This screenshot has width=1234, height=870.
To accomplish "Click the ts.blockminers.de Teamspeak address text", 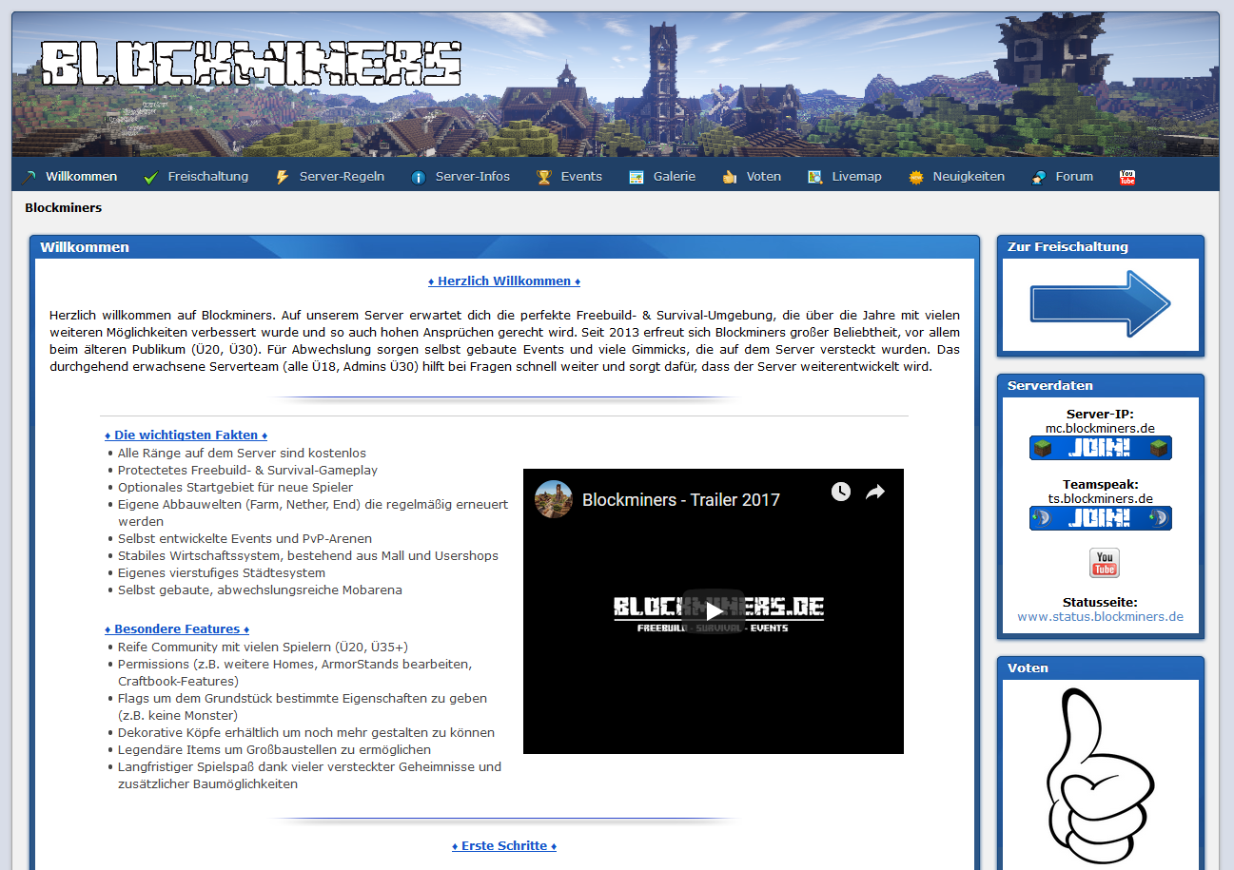I will pyautogui.click(x=1101, y=498).
